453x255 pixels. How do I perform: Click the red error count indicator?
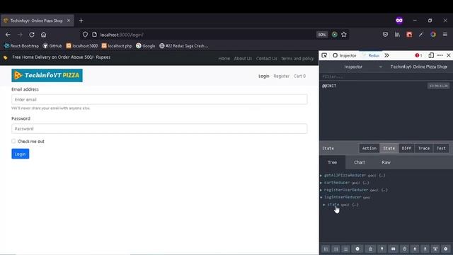pos(418,55)
